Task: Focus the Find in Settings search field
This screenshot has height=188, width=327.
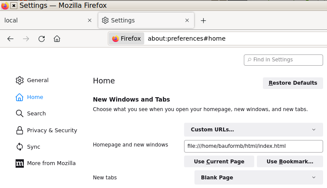Action: tap(283, 60)
